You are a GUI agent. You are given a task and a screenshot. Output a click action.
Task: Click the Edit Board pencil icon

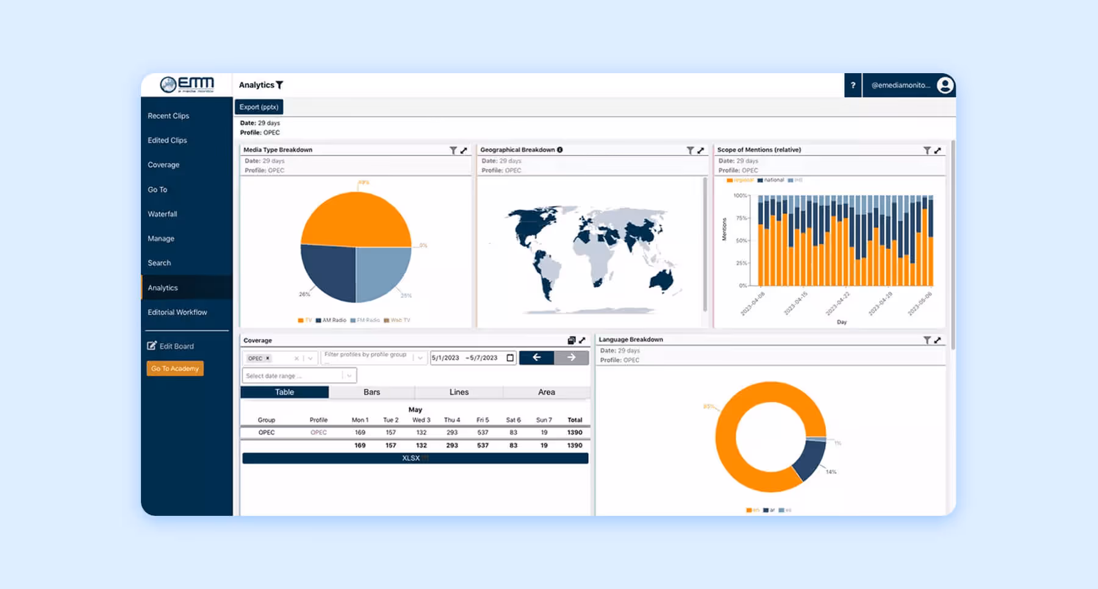(152, 346)
